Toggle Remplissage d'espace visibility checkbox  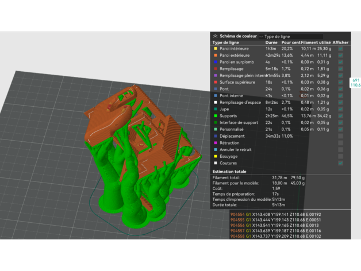click(x=341, y=102)
